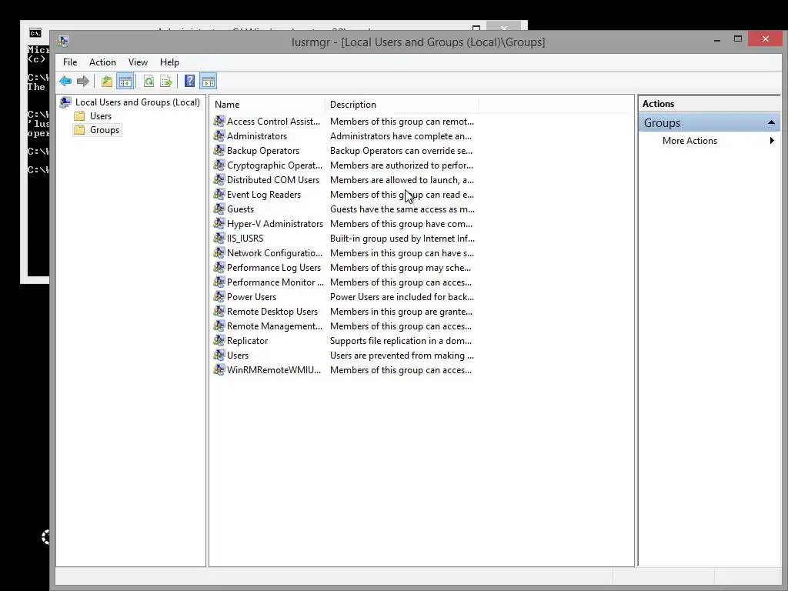Click the Network Configuratio... group icon
This screenshot has width=788, height=591.
219,252
